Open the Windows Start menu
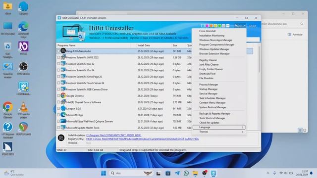Screen dimensions: 317x178 (104, 173)
